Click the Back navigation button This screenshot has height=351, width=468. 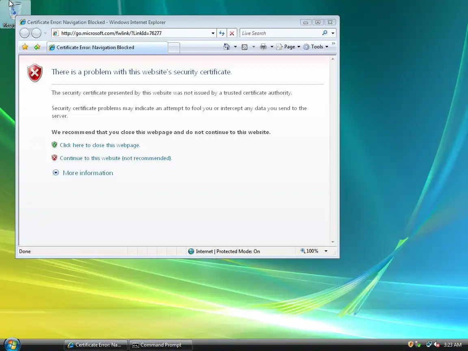click(24, 33)
